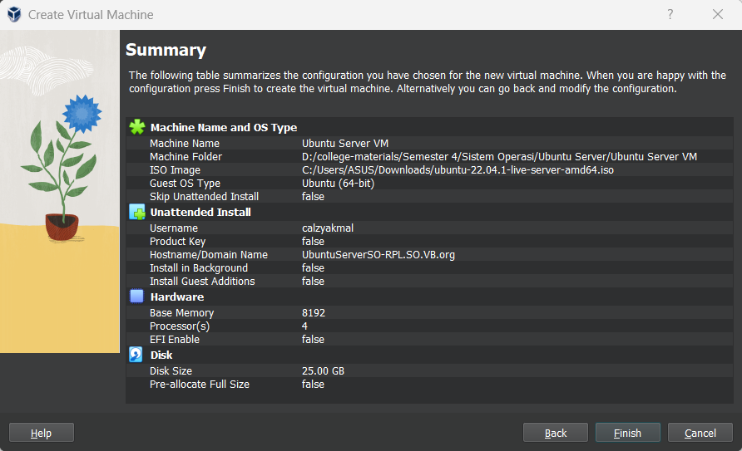Go Back to the previous wizard page
The height and width of the screenshot is (451, 742).
pyautogui.click(x=556, y=433)
